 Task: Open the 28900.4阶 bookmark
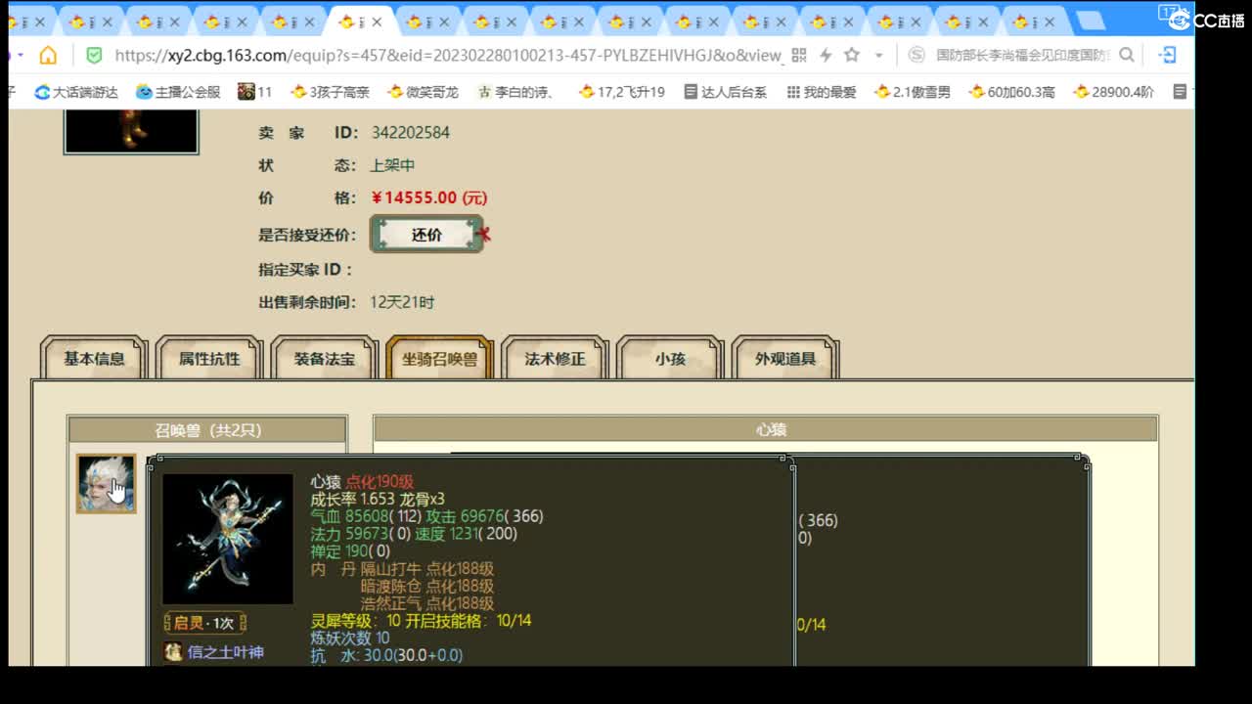[1114, 92]
